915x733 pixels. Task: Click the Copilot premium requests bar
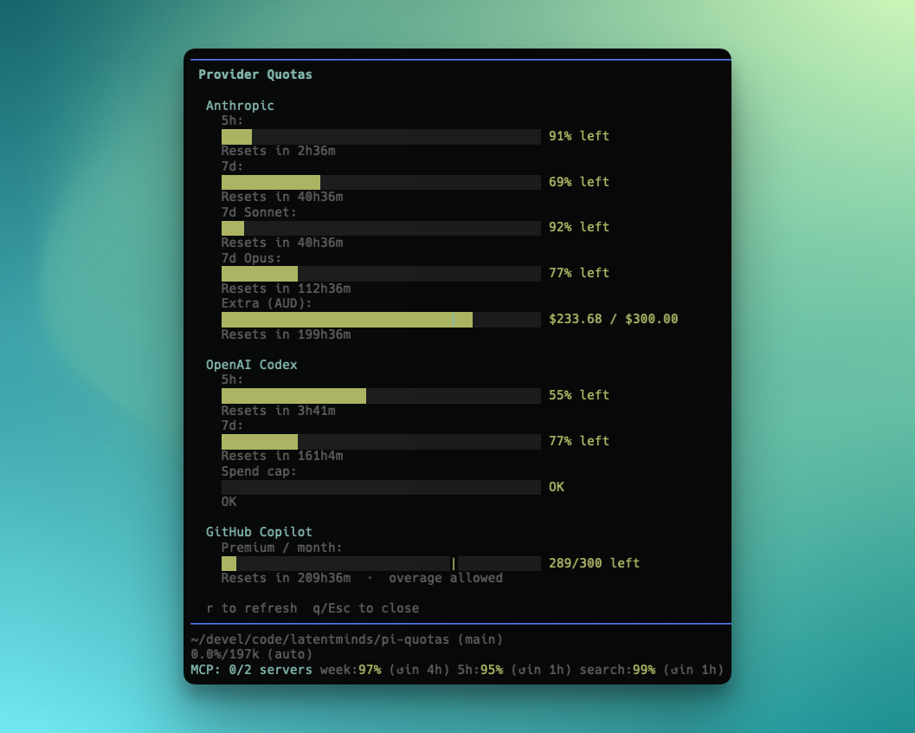point(381,564)
